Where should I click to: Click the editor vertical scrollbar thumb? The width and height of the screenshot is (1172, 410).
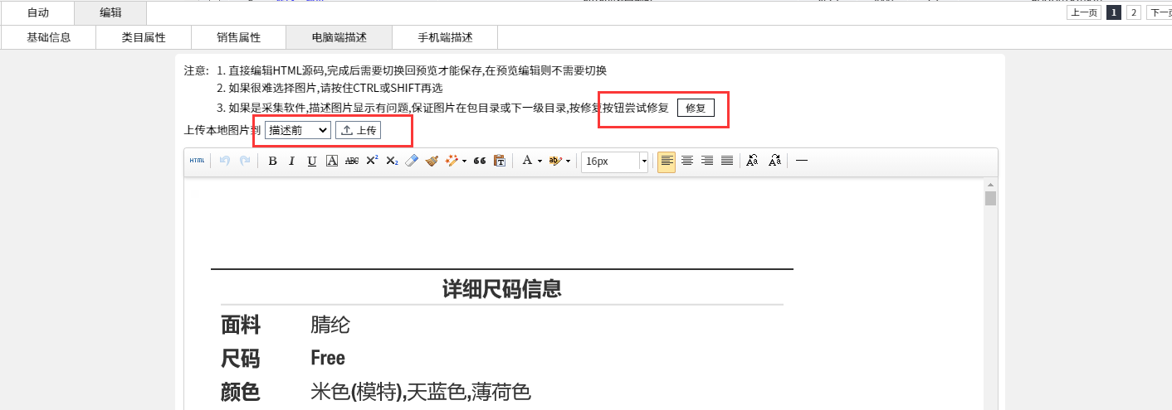point(990,198)
